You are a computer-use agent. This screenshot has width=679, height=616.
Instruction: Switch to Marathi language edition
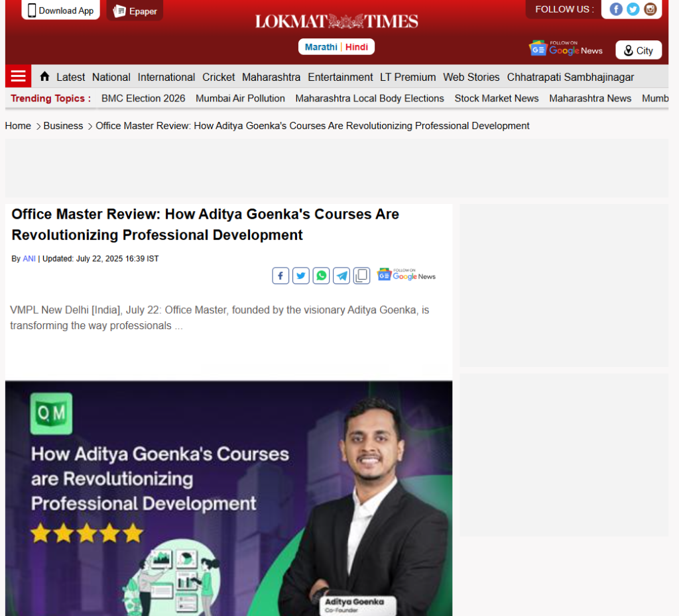pyautogui.click(x=321, y=47)
